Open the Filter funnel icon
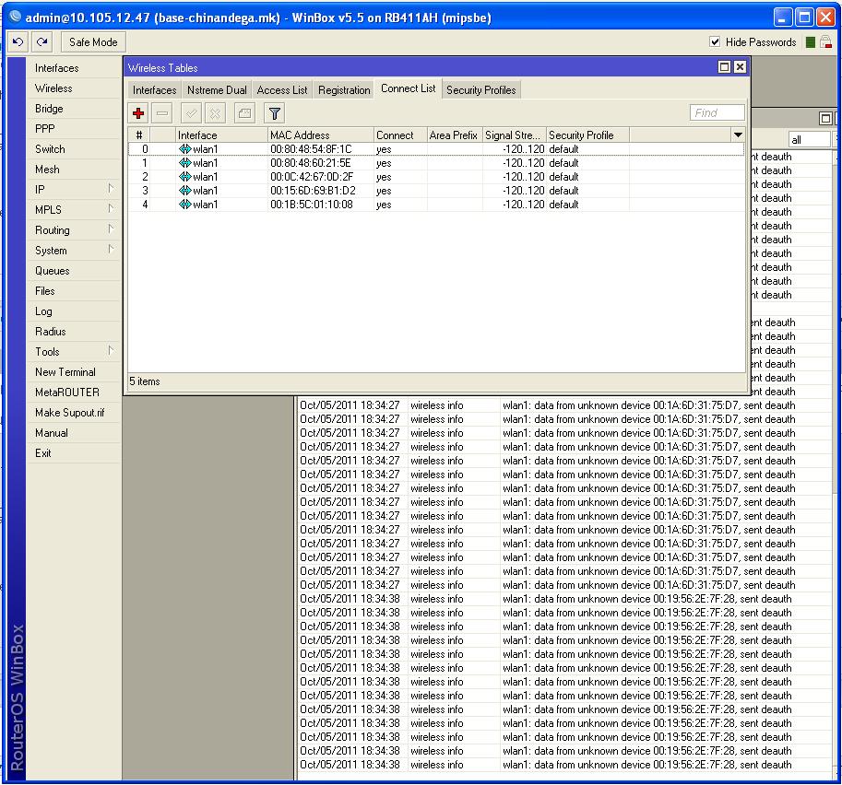Screen dimensions: 842x785 (275, 113)
